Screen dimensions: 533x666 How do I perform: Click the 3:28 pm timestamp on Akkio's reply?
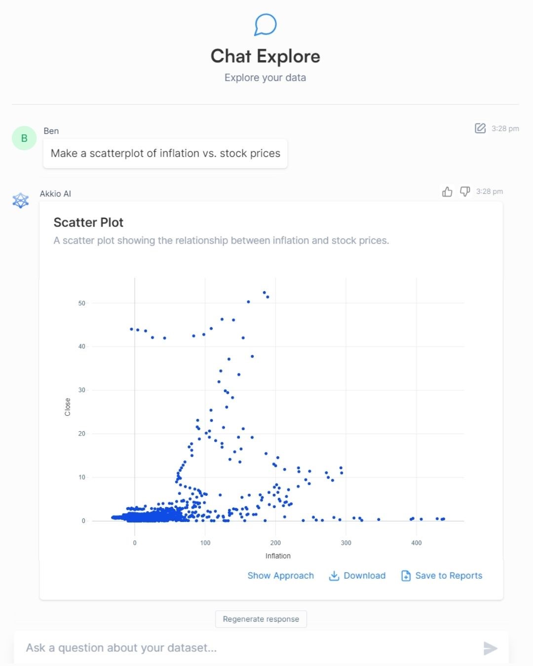tap(490, 191)
